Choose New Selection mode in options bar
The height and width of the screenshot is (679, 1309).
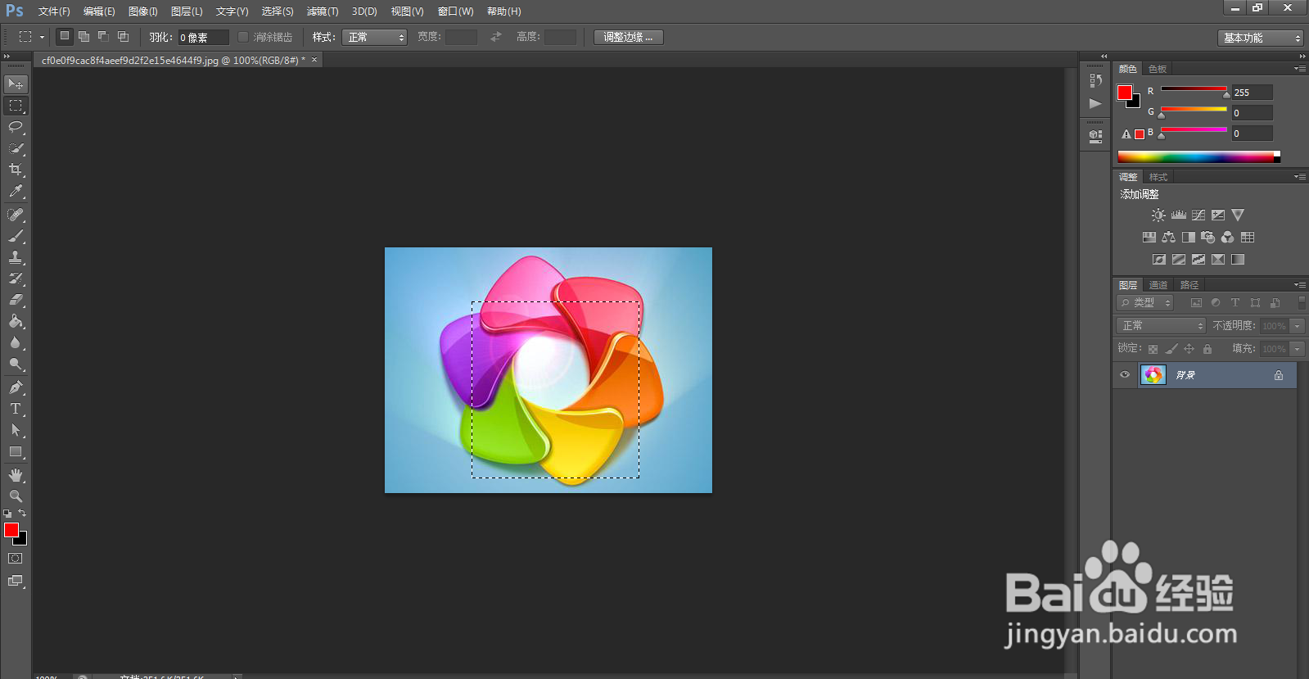pyautogui.click(x=64, y=37)
